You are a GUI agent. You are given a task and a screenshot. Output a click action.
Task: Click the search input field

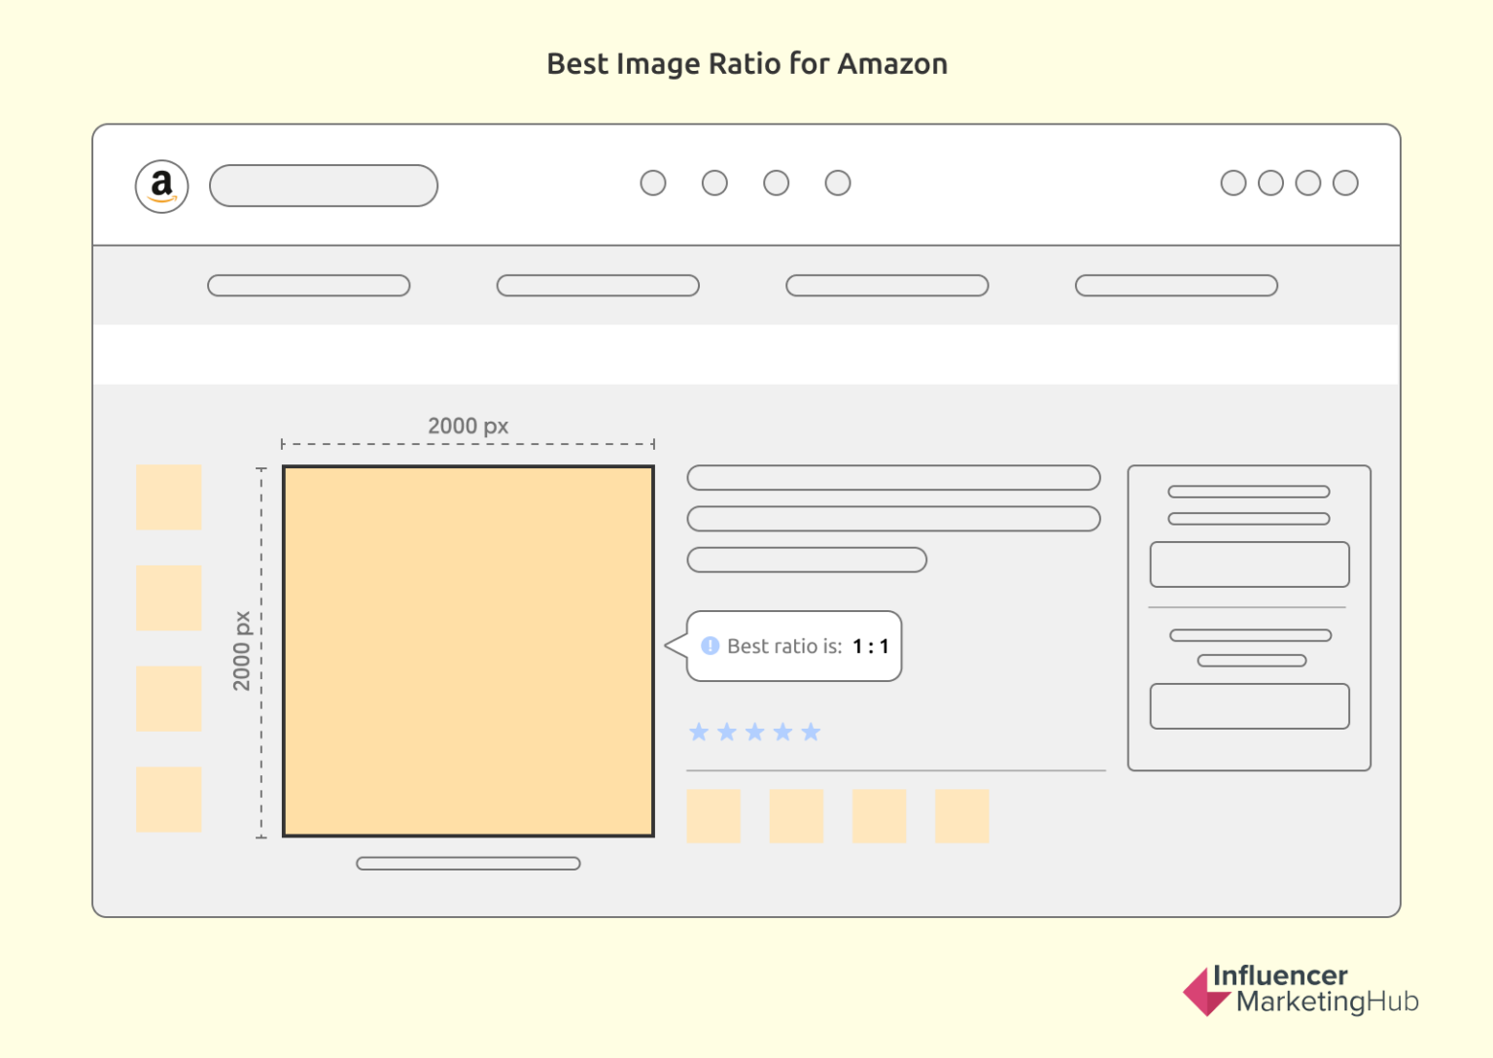coord(323,186)
